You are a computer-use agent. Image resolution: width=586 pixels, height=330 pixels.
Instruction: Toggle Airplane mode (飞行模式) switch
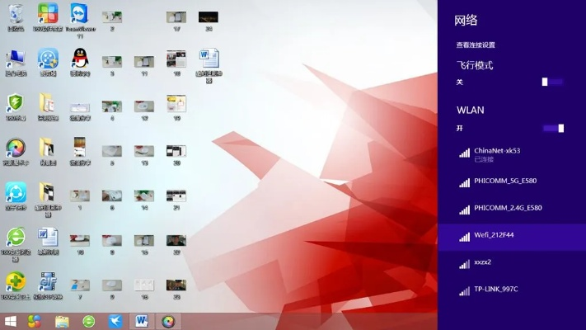click(552, 82)
